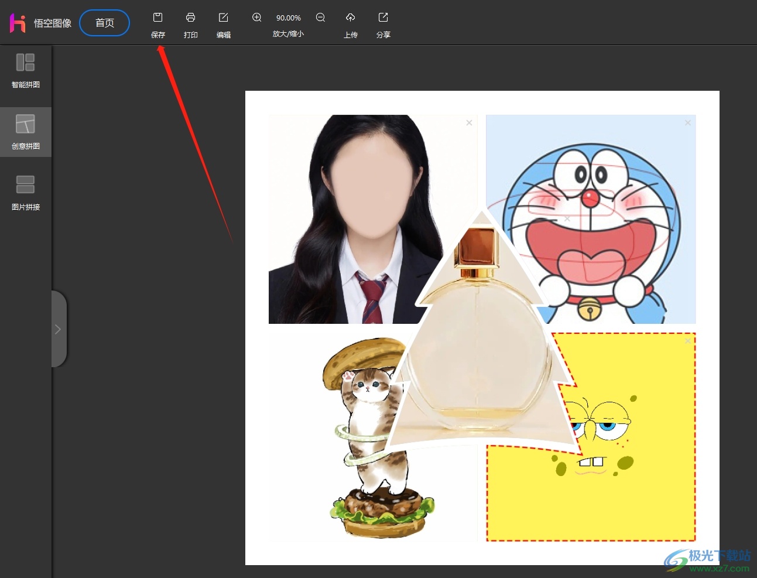Click the 打印 print icon
This screenshot has height=578, width=757.
pos(191,18)
